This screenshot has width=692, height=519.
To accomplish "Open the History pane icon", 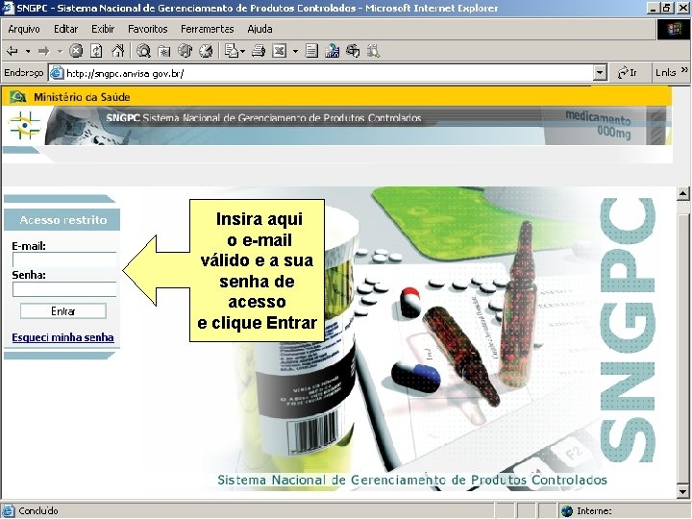I will [x=206, y=51].
